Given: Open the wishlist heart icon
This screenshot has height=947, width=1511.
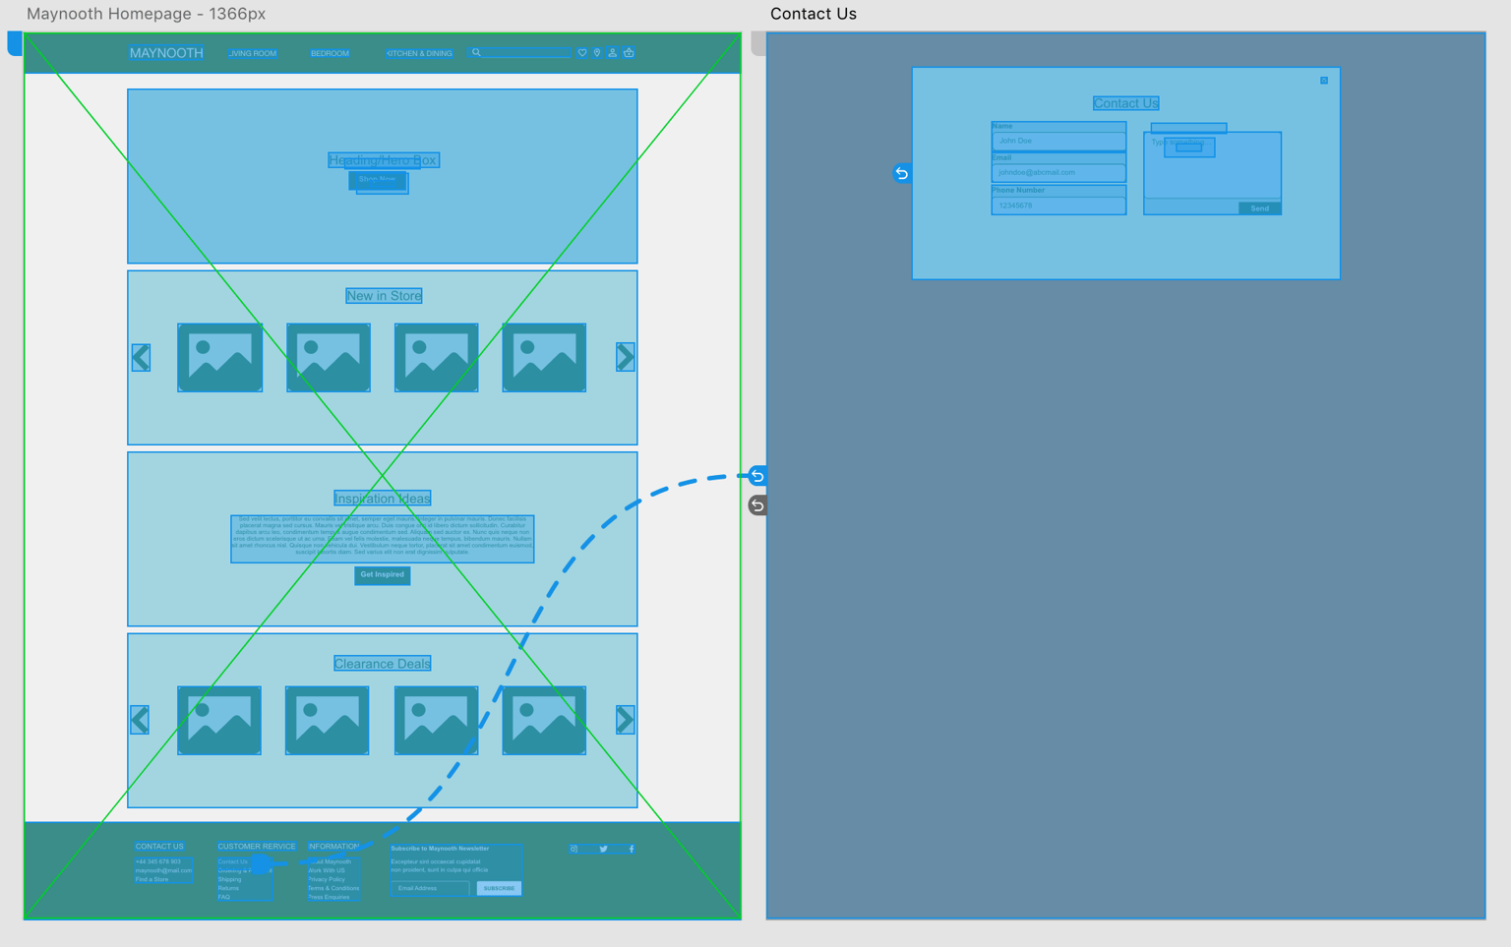Looking at the screenshot, I should click(582, 53).
